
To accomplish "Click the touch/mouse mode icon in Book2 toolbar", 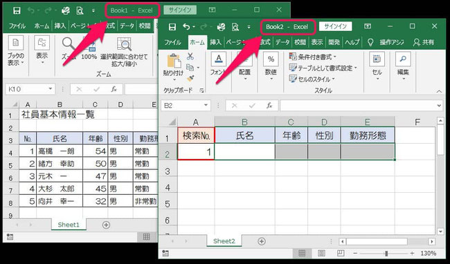I will pos(222,27).
